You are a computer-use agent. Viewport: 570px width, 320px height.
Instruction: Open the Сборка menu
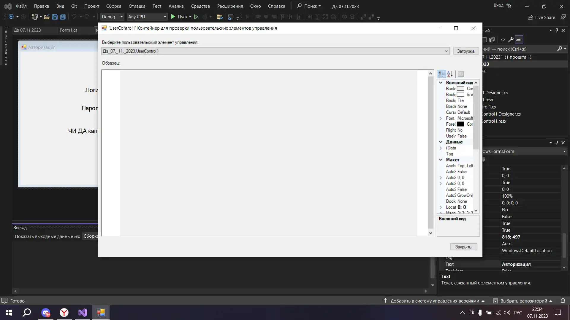coord(114,6)
